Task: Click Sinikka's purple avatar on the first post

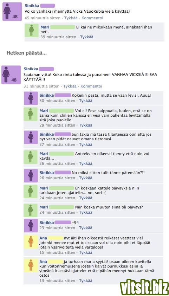Action: pyautogui.click(x=12, y=12)
